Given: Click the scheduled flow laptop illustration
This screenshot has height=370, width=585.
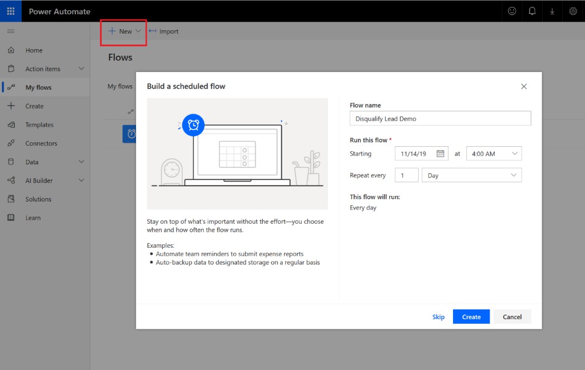Looking at the screenshot, I should point(237,154).
